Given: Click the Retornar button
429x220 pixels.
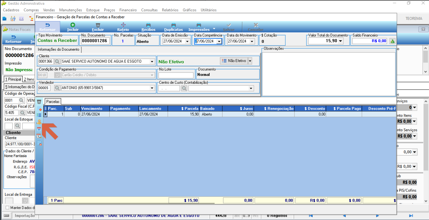Looking at the screenshot, I should coord(47,27).
